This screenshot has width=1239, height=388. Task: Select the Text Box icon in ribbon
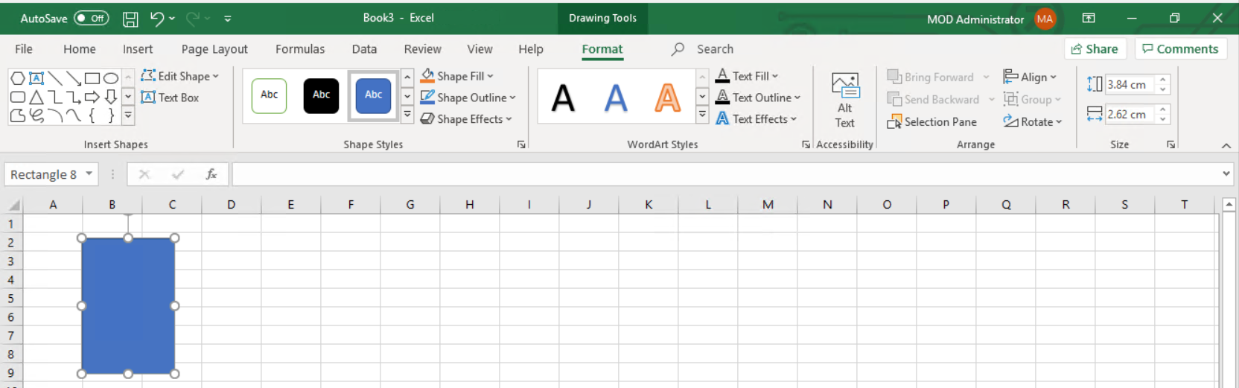pos(170,98)
